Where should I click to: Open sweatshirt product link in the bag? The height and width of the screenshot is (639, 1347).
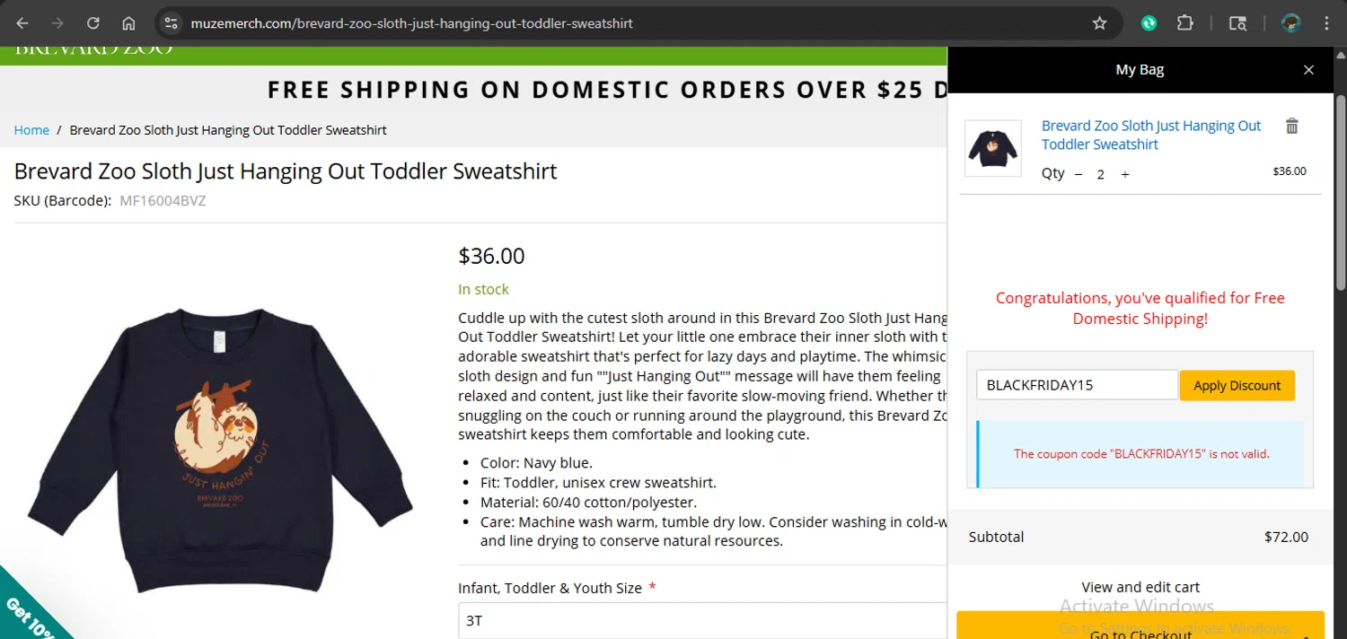(1150, 135)
